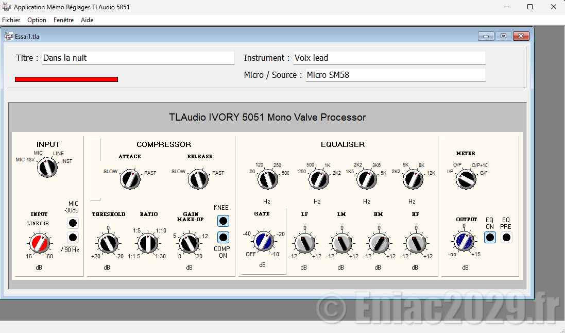Open the Fichier menu
Image resolution: width=565 pixels, height=333 pixels.
pyautogui.click(x=11, y=20)
